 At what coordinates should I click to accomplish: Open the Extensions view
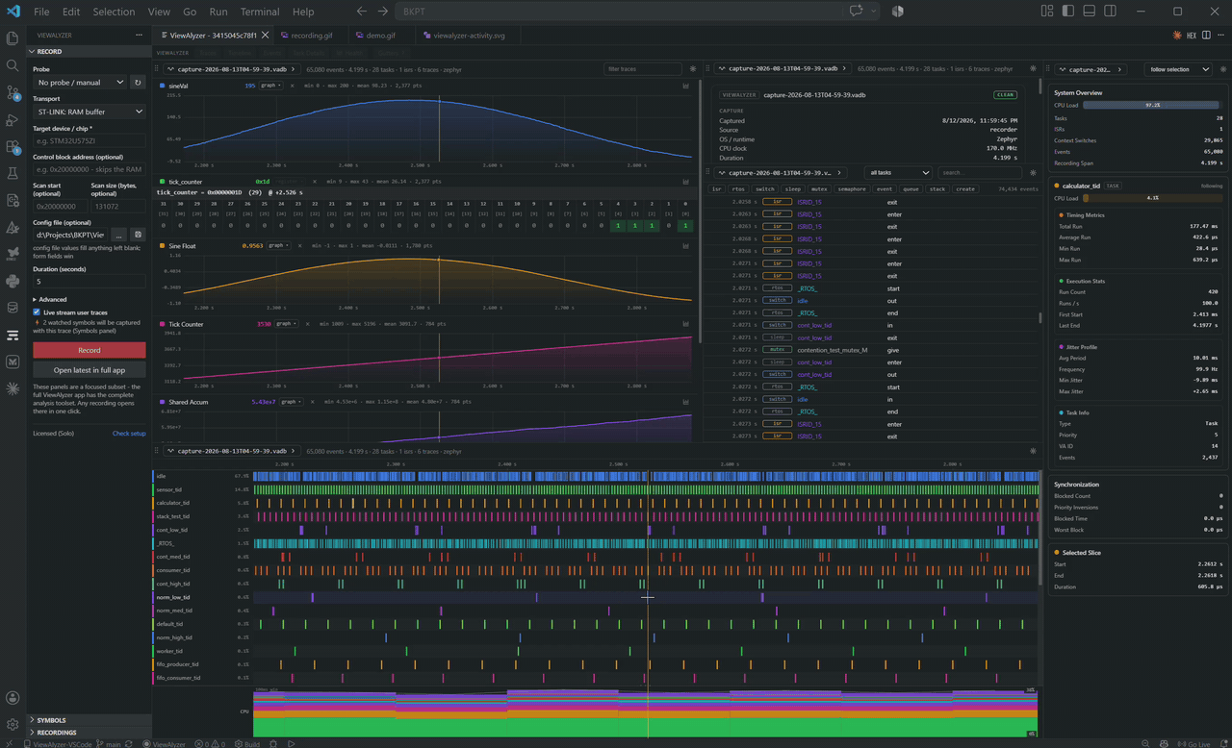13,147
